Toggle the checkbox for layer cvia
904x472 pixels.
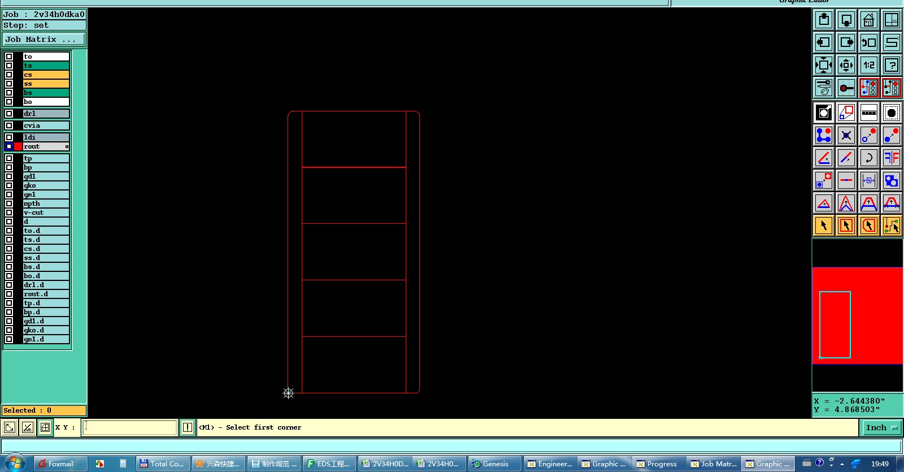click(x=9, y=125)
